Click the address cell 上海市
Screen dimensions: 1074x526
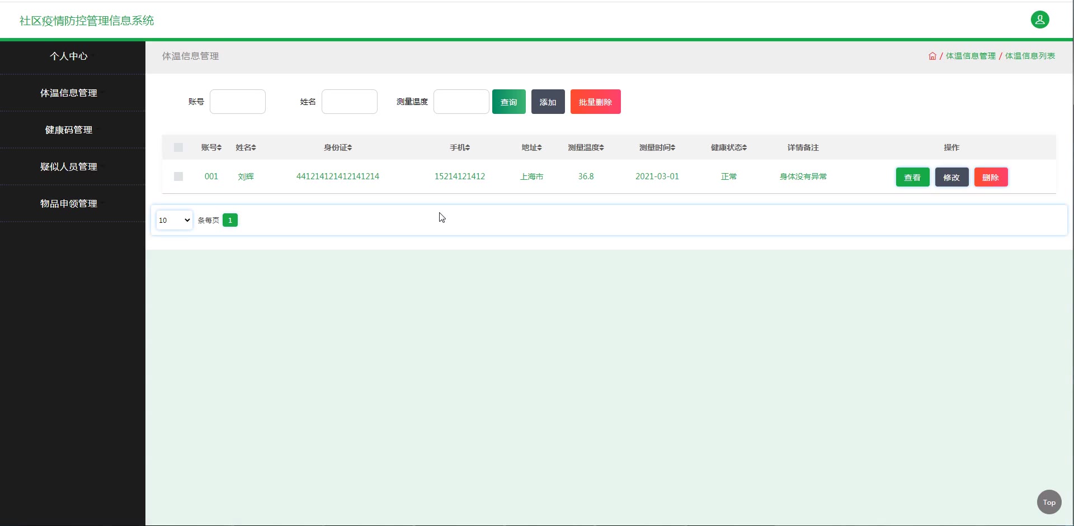tap(531, 176)
